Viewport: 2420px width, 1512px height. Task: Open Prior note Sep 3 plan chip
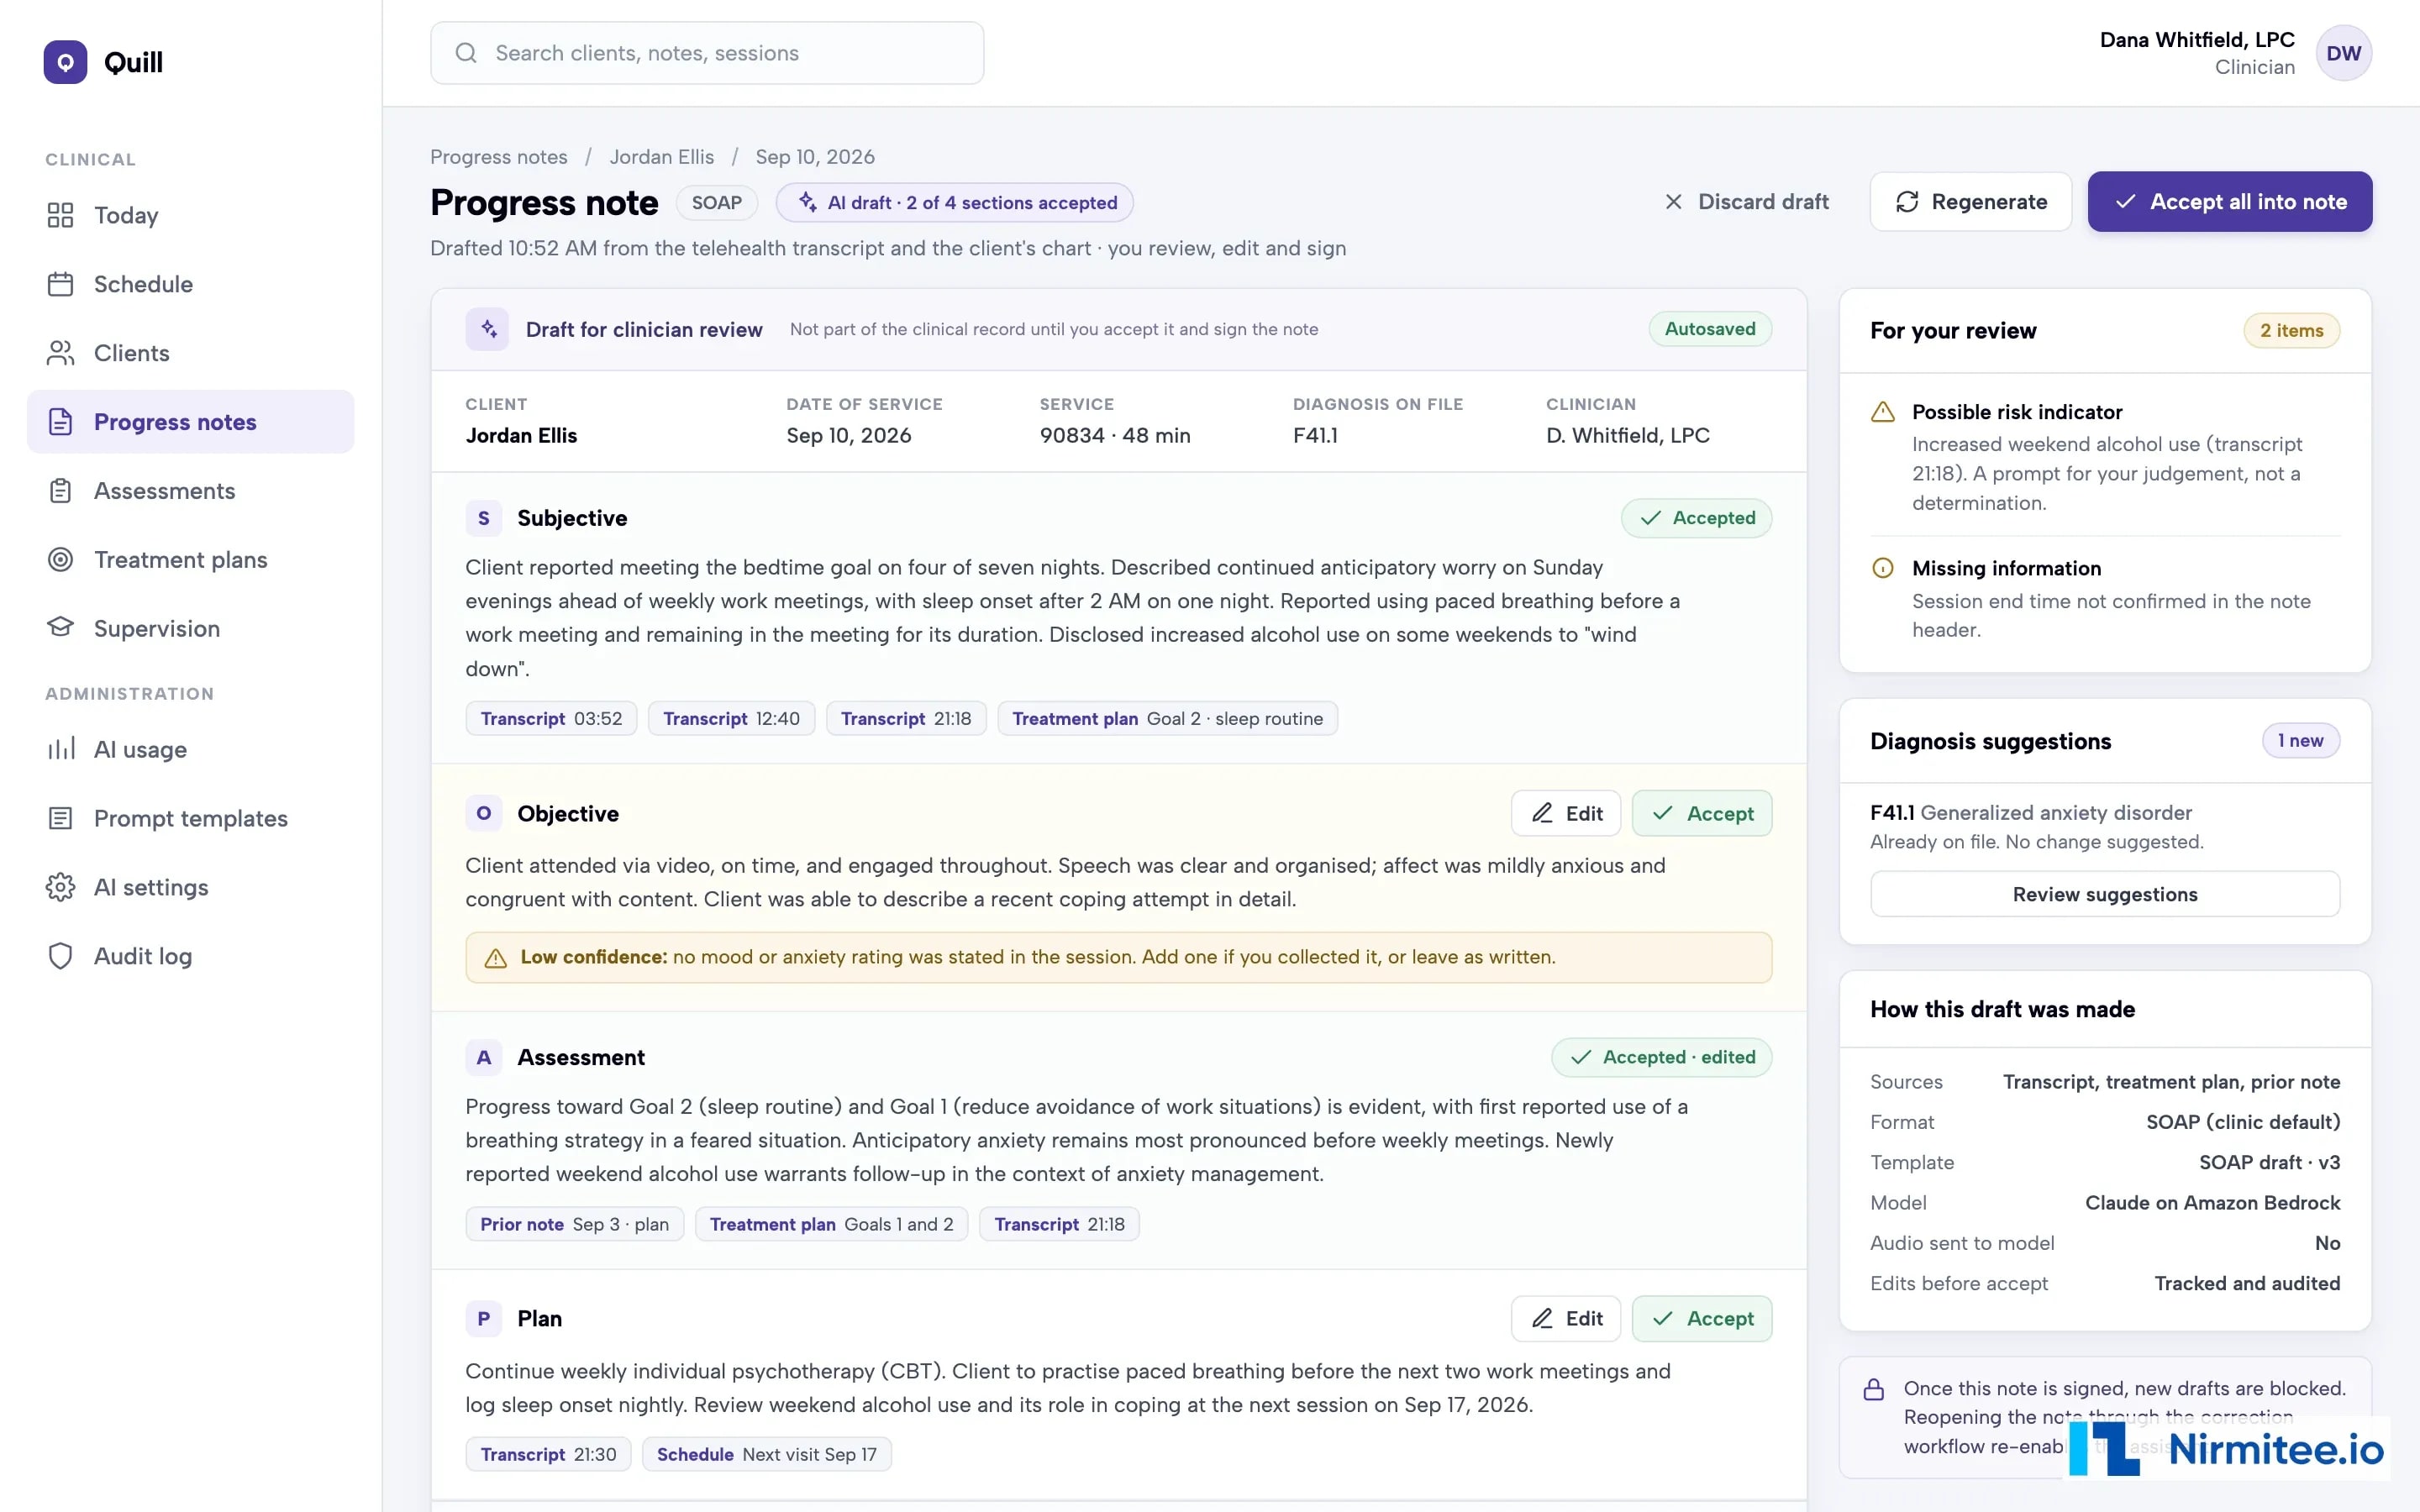point(575,1224)
